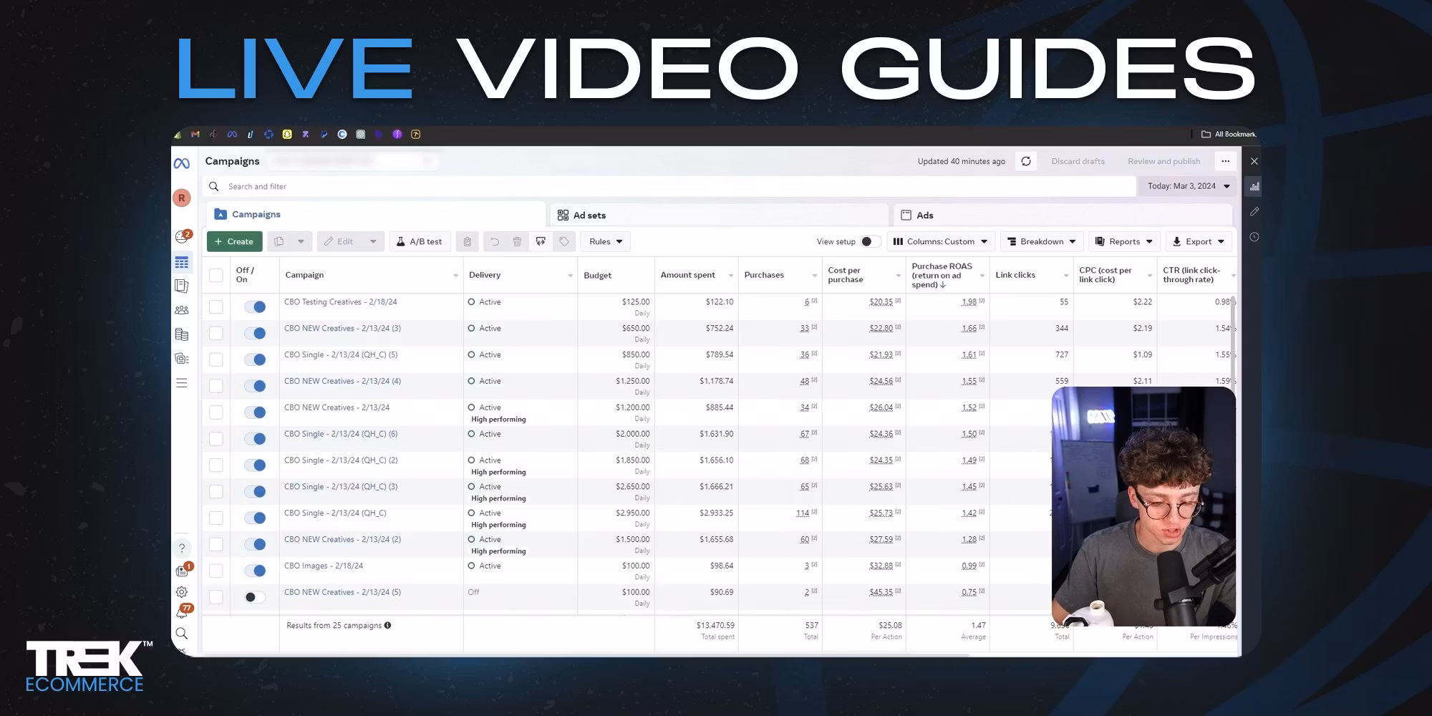Click the three-dots more options icon
This screenshot has width=1432, height=716.
[1225, 161]
